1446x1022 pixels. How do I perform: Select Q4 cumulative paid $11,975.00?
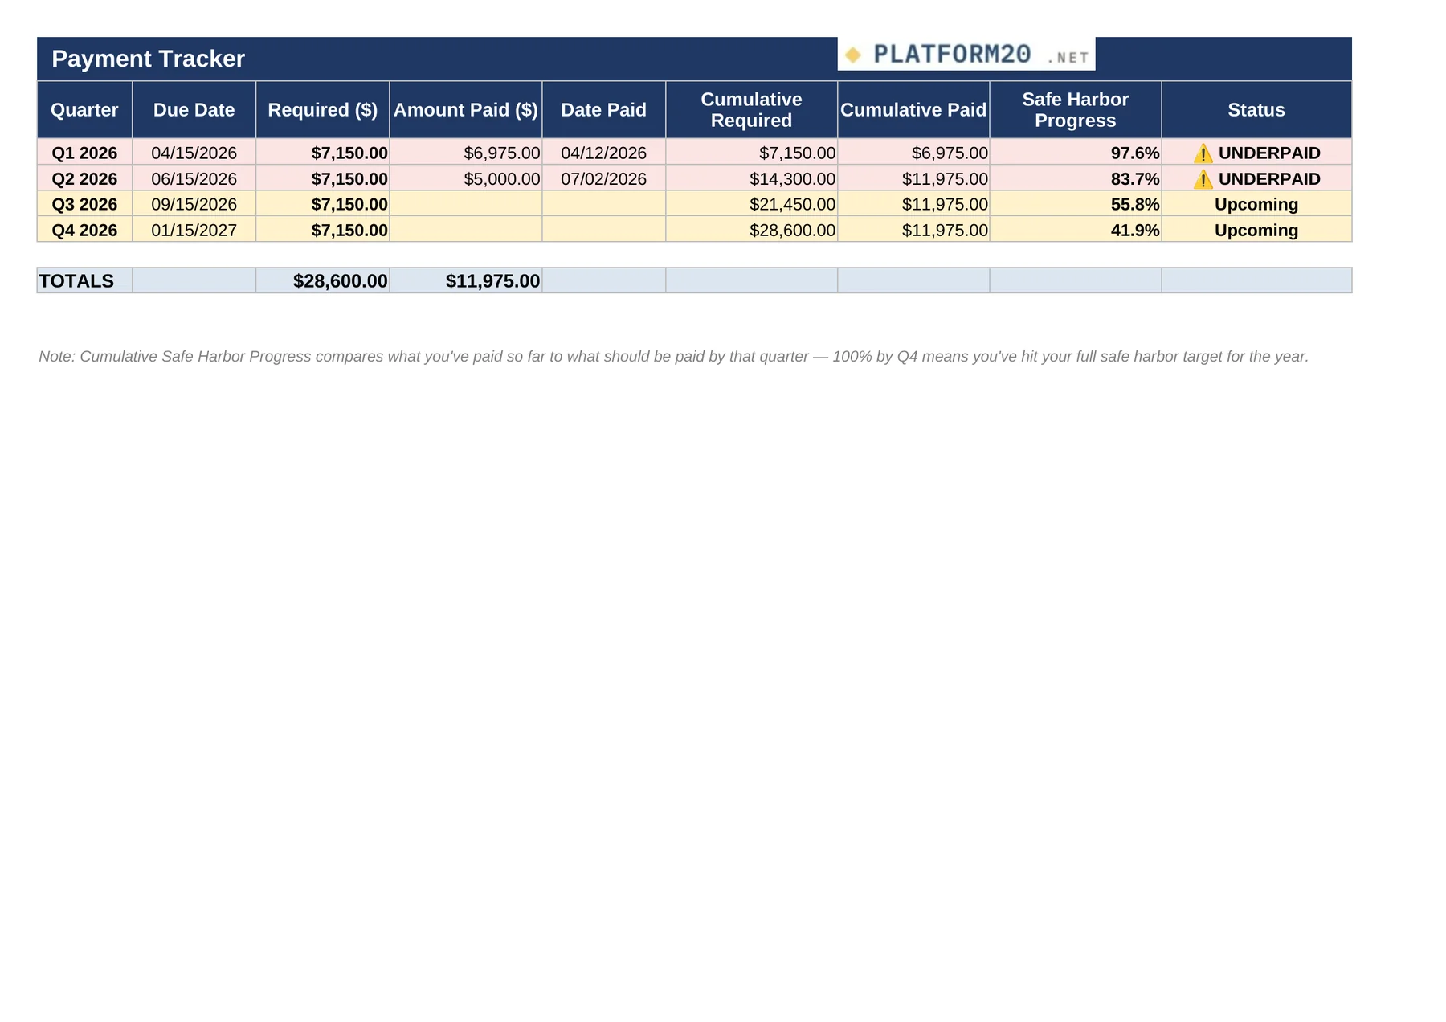913,230
